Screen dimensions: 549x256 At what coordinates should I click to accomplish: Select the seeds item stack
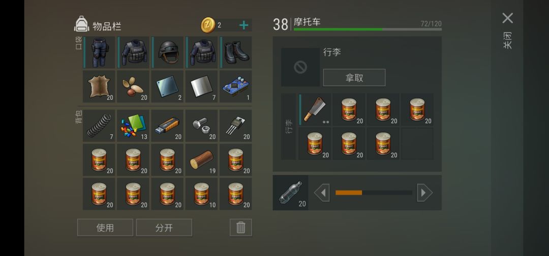(133, 87)
